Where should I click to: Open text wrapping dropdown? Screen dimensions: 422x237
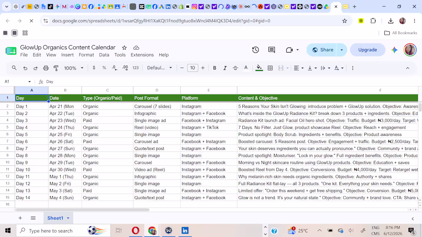[325, 68]
